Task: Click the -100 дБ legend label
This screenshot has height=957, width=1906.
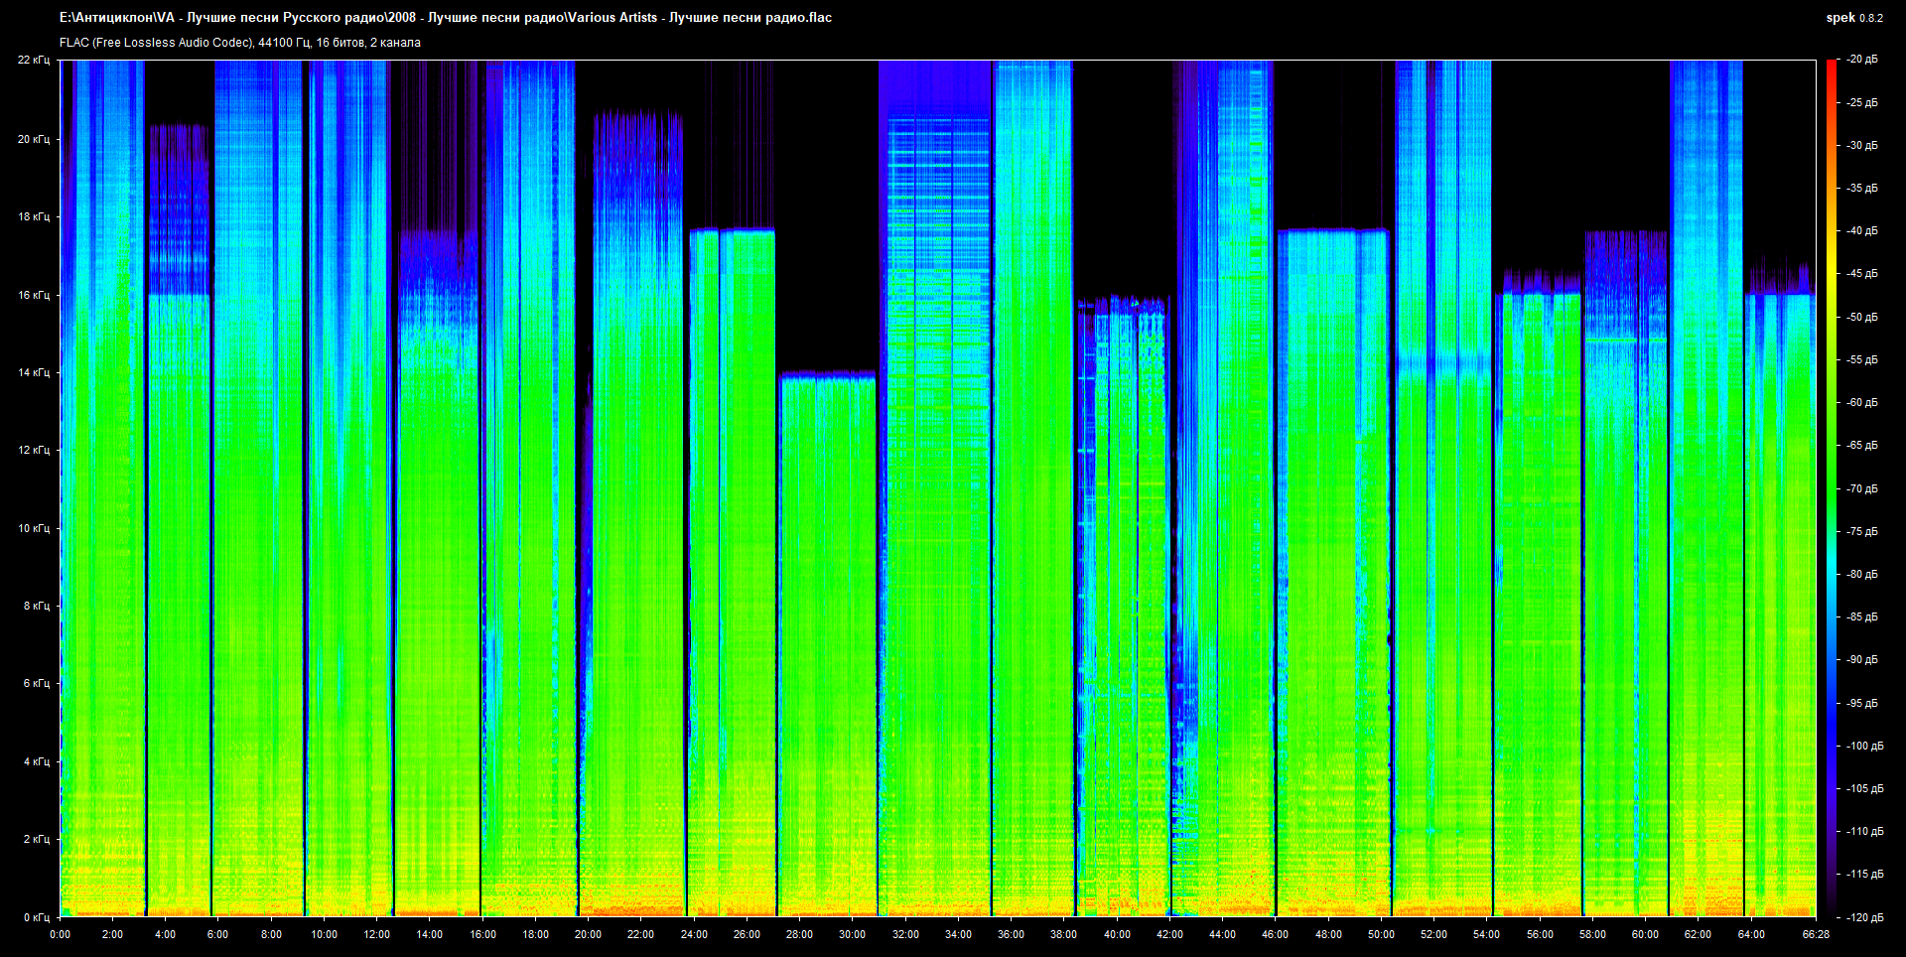Action: (x=1863, y=746)
